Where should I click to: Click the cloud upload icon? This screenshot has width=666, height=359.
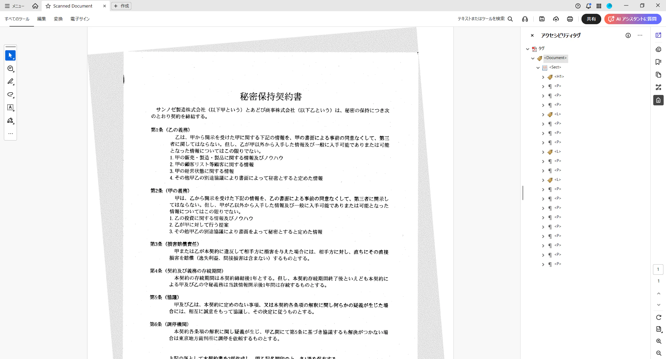click(556, 19)
